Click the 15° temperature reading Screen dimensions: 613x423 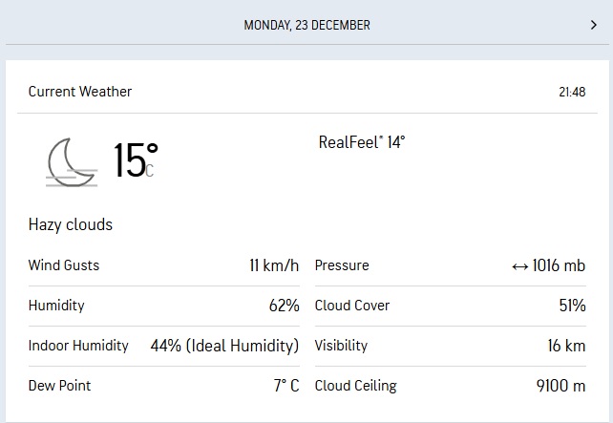(136, 160)
